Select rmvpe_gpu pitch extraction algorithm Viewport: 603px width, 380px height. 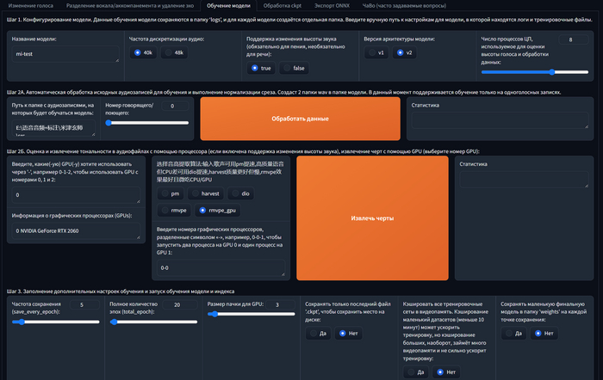(218, 210)
